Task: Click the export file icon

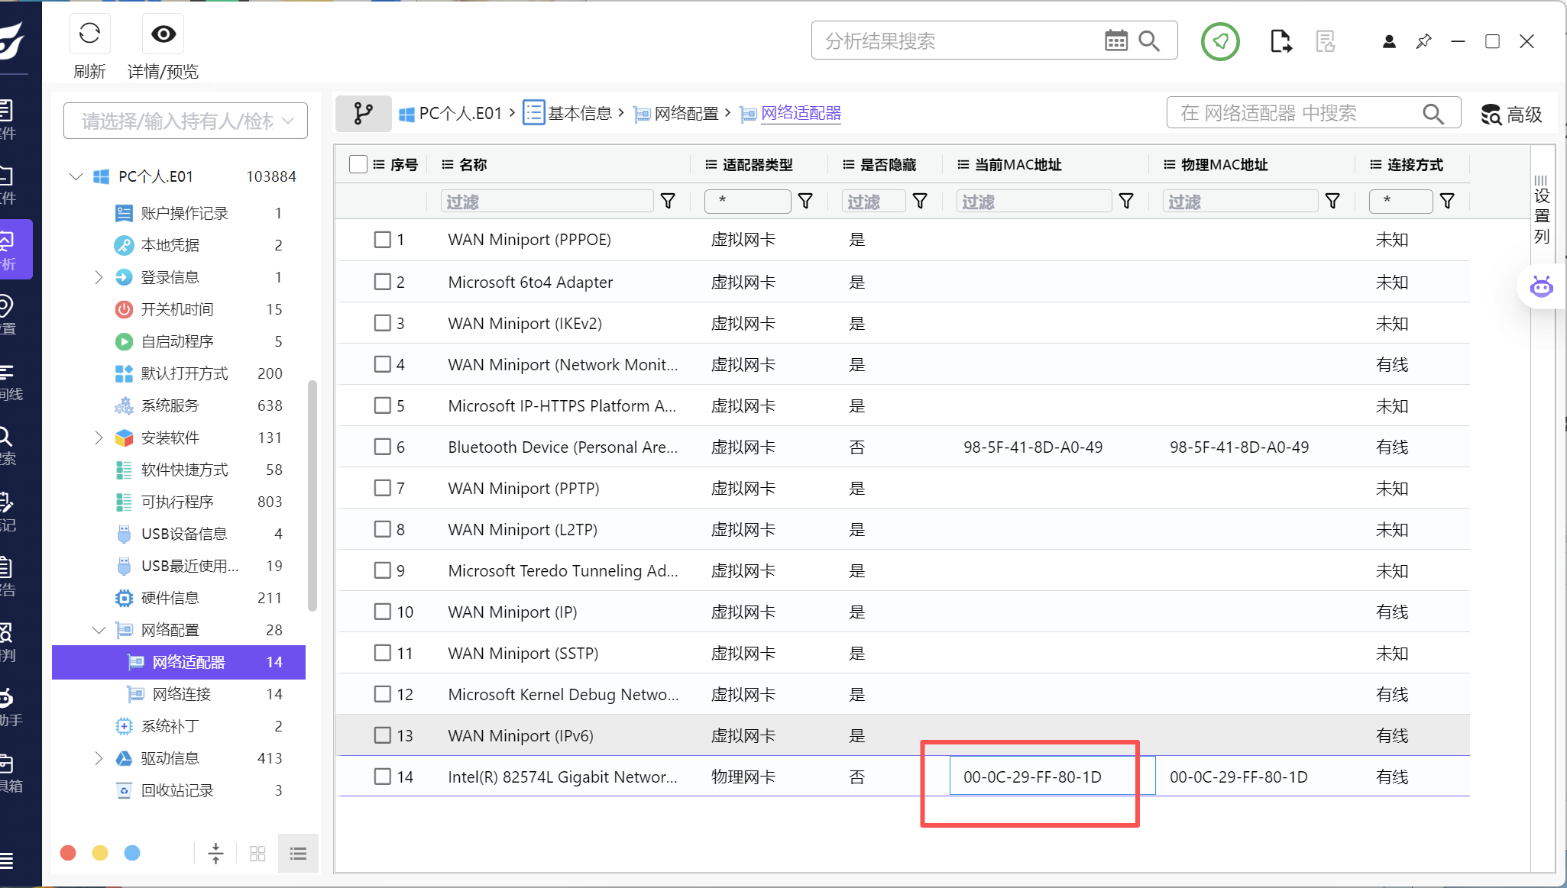Action: pyautogui.click(x=1281, y=41)
